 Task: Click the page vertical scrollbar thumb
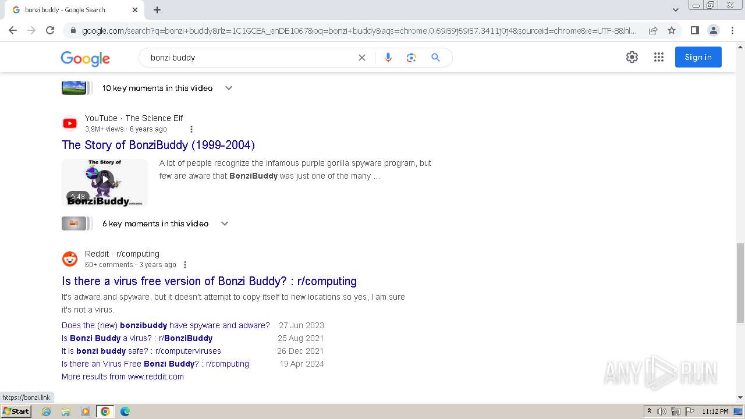(x=740, y=283)
